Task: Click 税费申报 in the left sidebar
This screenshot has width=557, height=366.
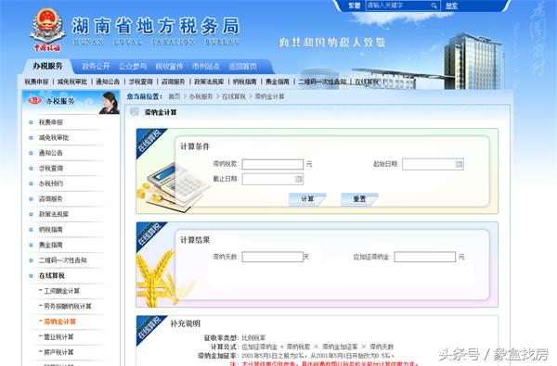Action: (51, 122)
